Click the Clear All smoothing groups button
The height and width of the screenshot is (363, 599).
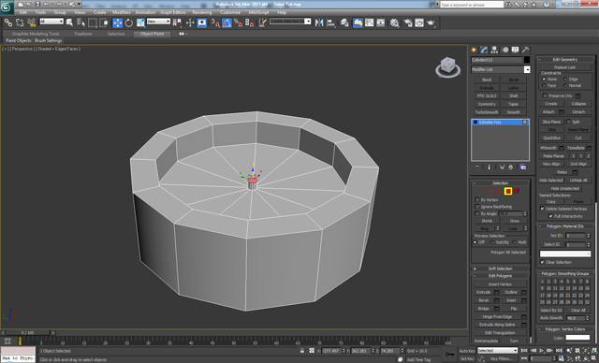pyautogui.click(x=578, y=311)
